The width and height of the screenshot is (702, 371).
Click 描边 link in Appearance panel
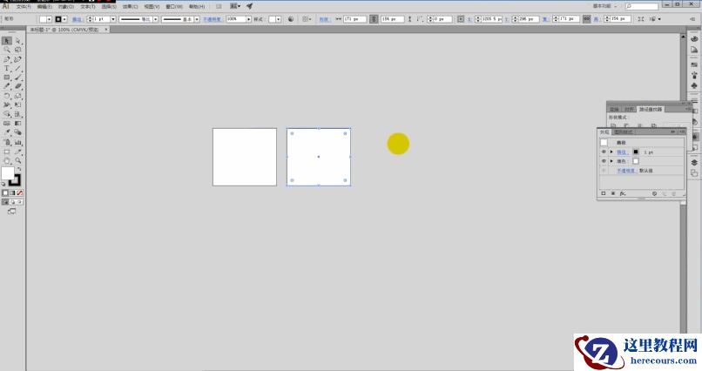click(x=621, y=152)
